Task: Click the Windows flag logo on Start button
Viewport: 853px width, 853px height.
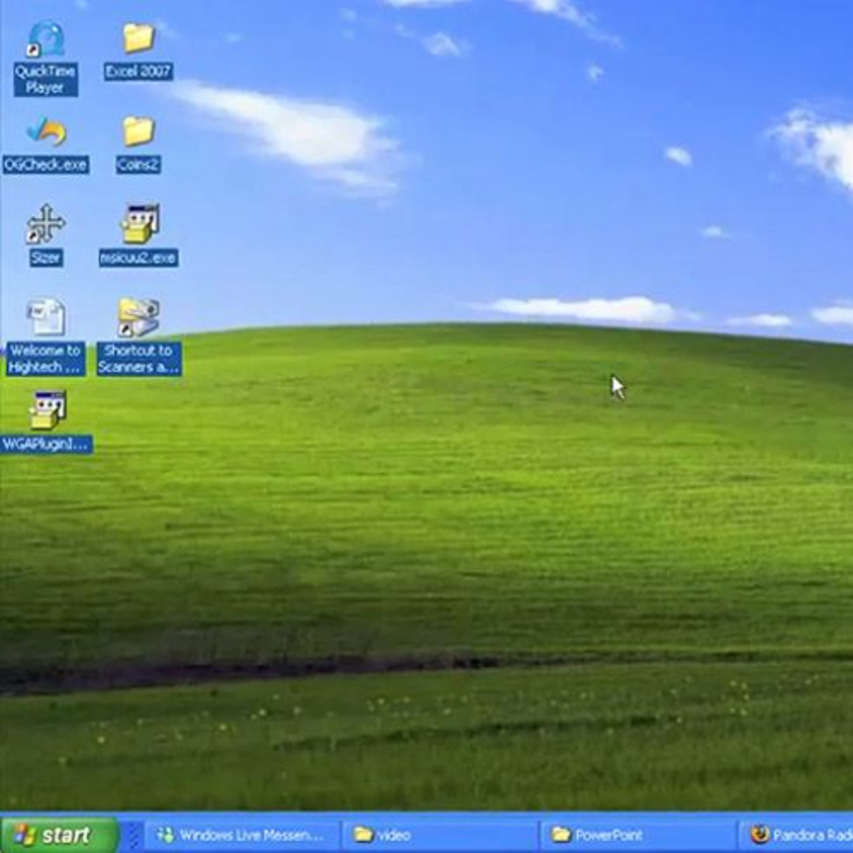Action: [24, 835]
